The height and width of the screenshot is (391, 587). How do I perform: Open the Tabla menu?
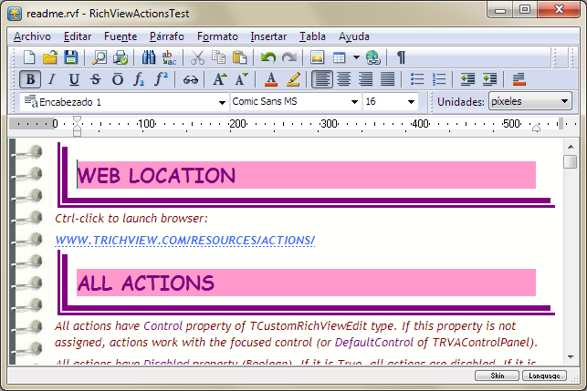pyautogui.click(x=312, y=36)
